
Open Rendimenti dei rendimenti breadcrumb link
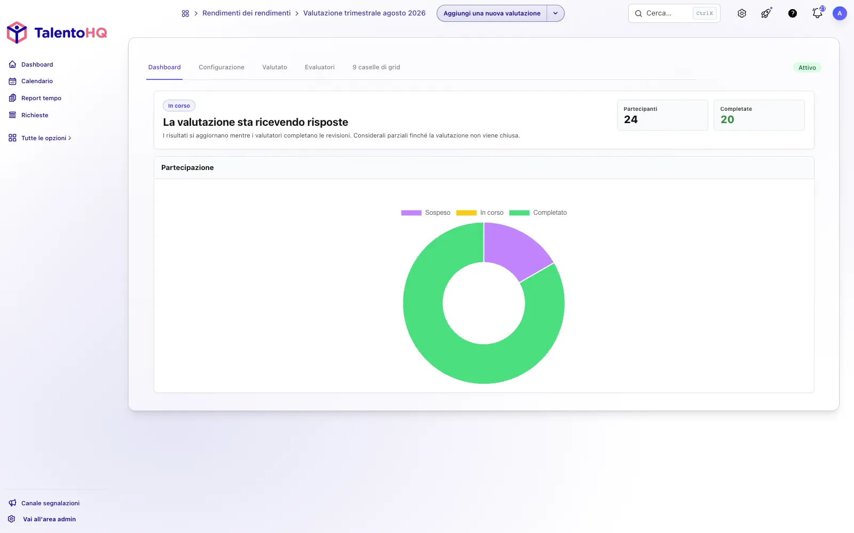coord(247,13)
